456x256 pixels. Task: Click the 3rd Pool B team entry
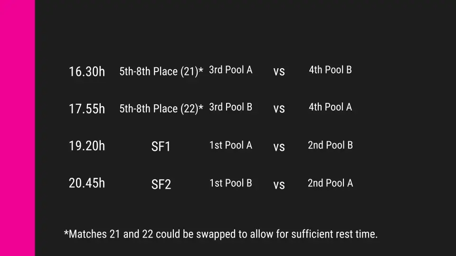coord(230,107)
